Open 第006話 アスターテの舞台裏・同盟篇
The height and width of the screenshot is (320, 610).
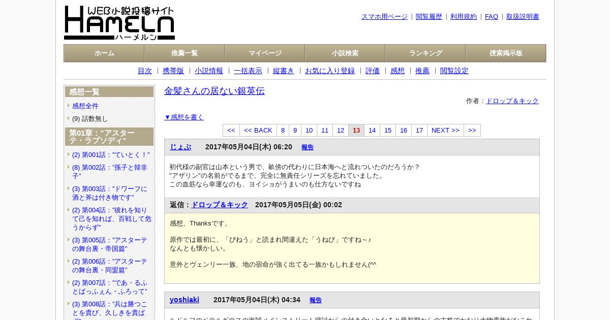pyautogui.click(x=110, y=266)
